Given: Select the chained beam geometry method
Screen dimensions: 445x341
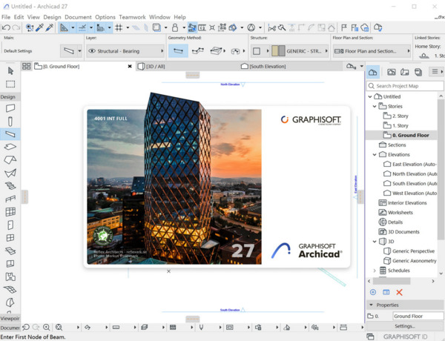Looking at the screenshot, I should [197, 51].
